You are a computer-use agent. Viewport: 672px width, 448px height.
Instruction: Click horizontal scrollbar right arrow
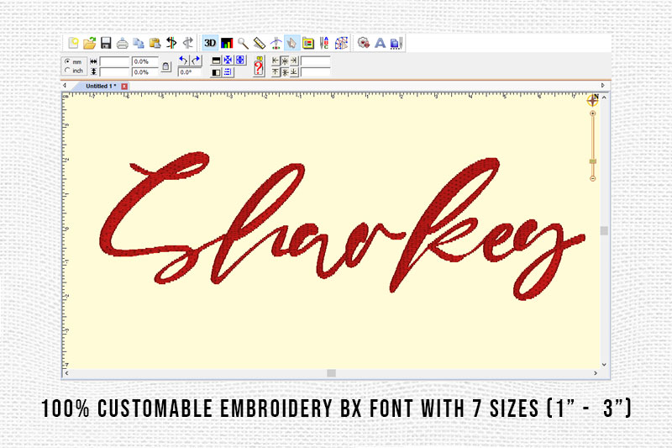point(596,373)
